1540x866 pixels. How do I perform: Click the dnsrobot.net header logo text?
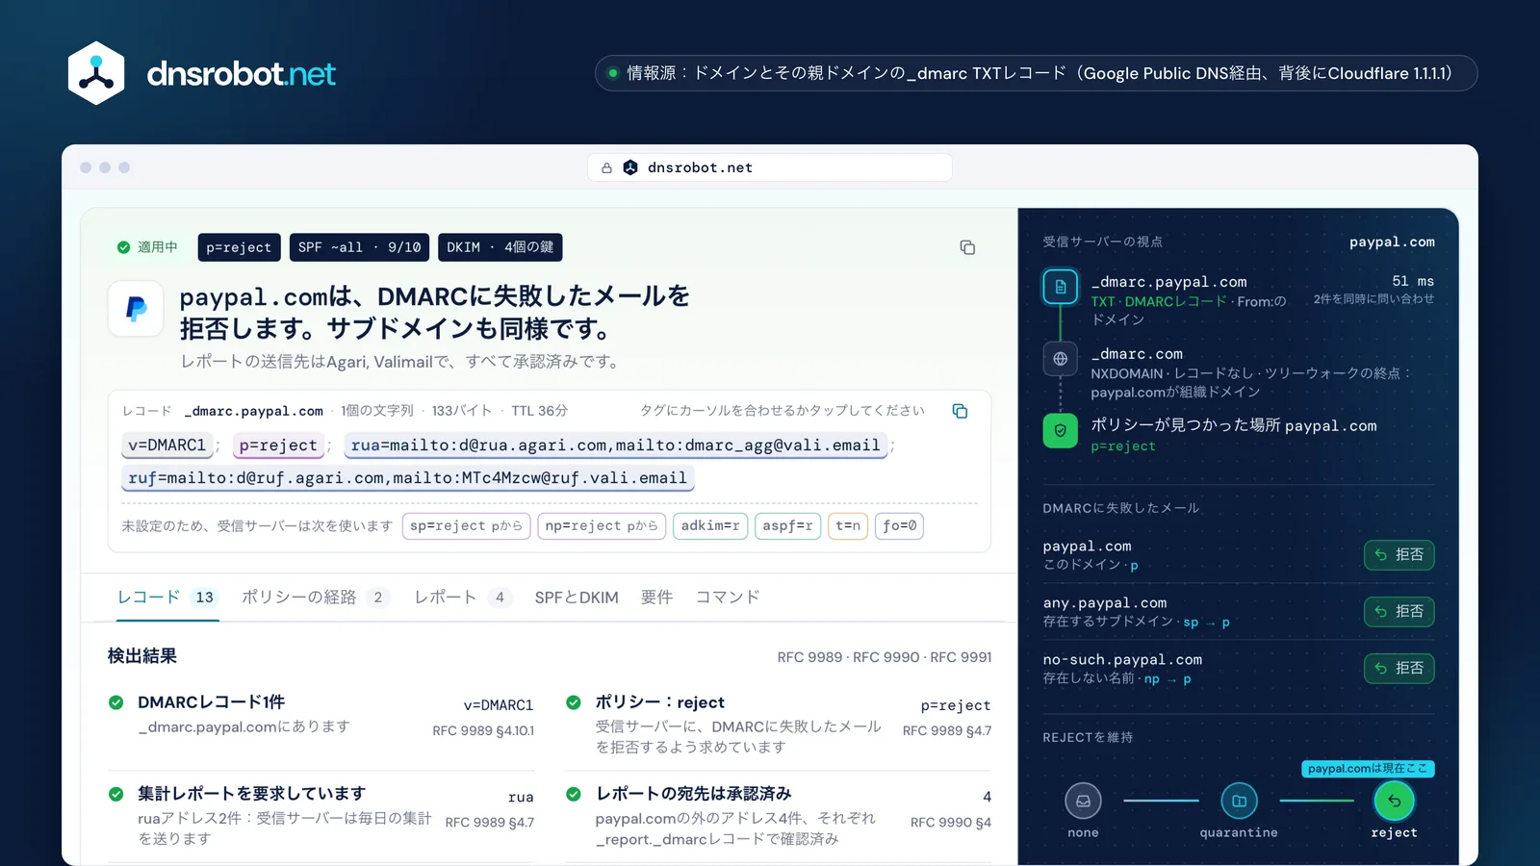[x=241, y=73]
